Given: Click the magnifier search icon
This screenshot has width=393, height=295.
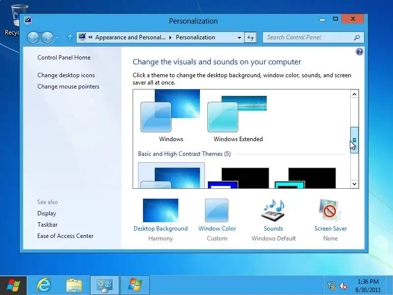Looking at the screenshot, I should pyautogui.click(x=357, y=37).
